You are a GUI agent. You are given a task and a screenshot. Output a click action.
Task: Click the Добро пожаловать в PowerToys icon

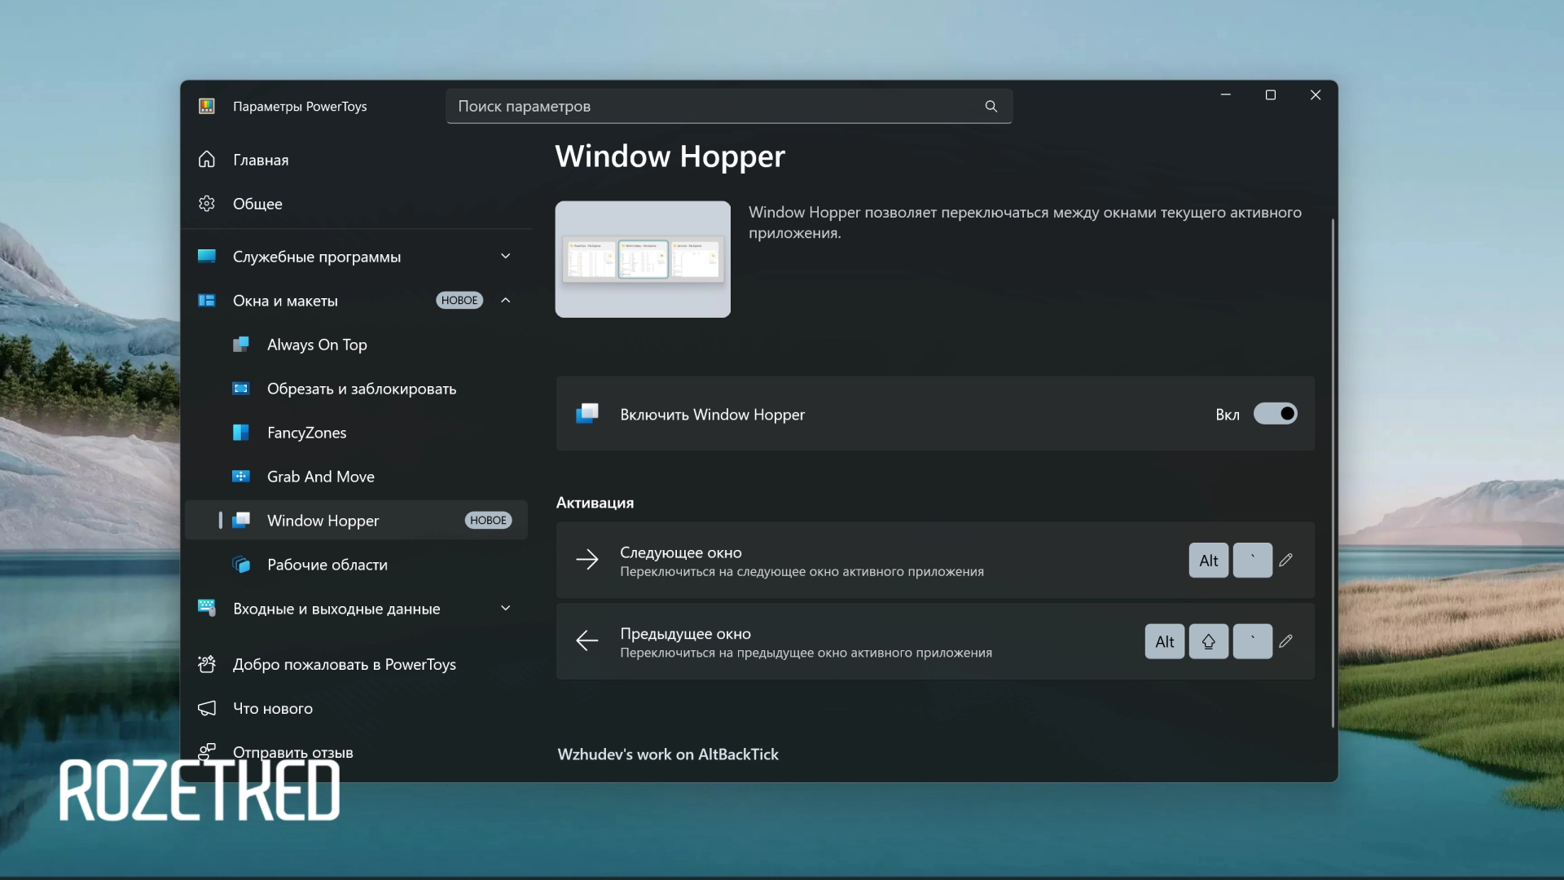click(207, 663)
